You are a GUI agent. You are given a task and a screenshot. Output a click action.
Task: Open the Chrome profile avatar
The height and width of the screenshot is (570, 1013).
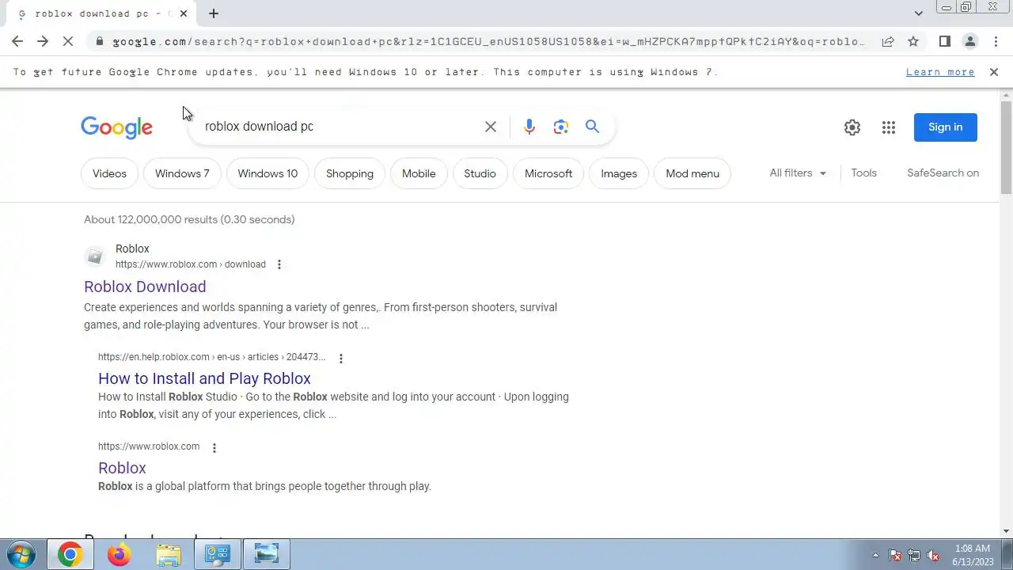[970, 41]
